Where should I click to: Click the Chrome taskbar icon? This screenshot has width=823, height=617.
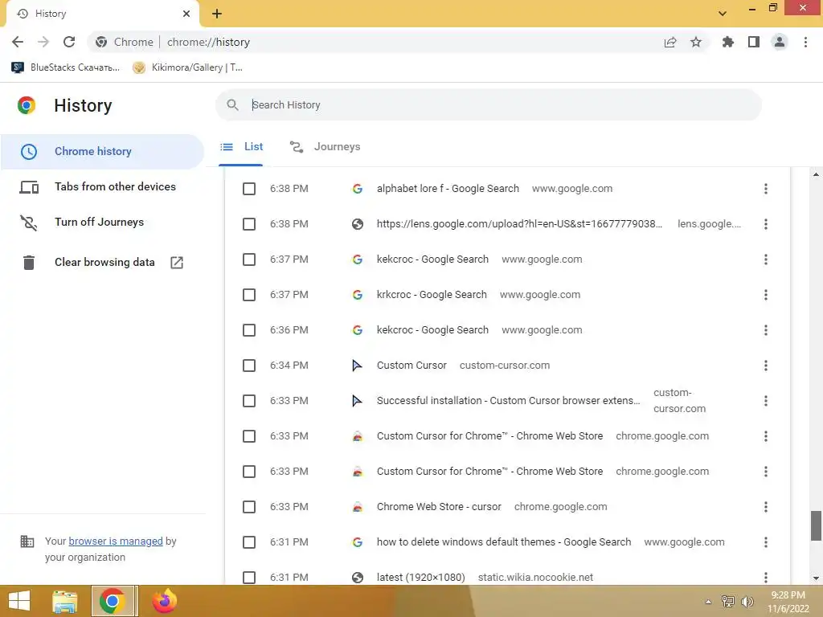[113, 601]
